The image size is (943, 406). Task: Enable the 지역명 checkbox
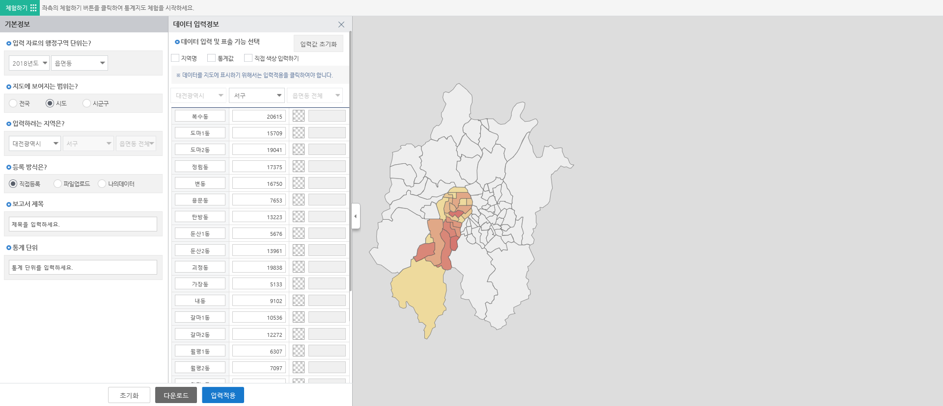click(x=175, y=58)
